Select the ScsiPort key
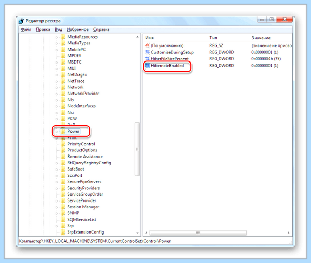The height and width of the screenshot is (263, 311). click(75, 175)
